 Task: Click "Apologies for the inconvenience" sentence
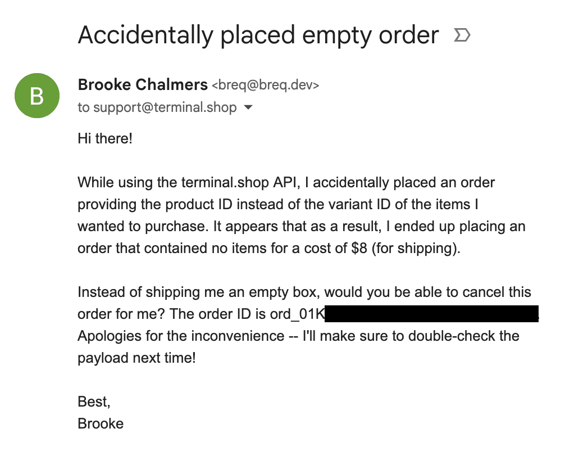click(x=181, y=336)
